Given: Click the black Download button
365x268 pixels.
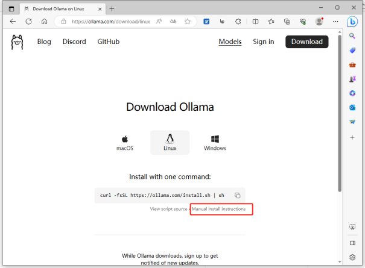Looking at the screenshot, I should (307, 42).
